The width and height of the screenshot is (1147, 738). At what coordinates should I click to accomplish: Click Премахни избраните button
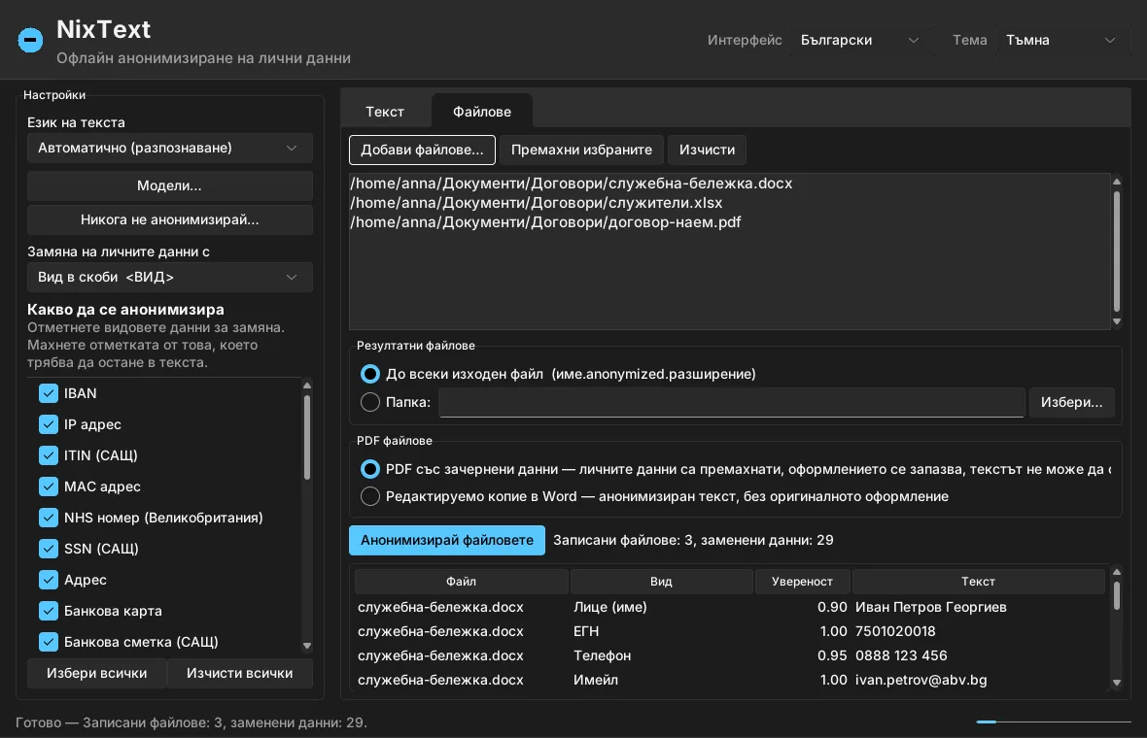point(581,150)
